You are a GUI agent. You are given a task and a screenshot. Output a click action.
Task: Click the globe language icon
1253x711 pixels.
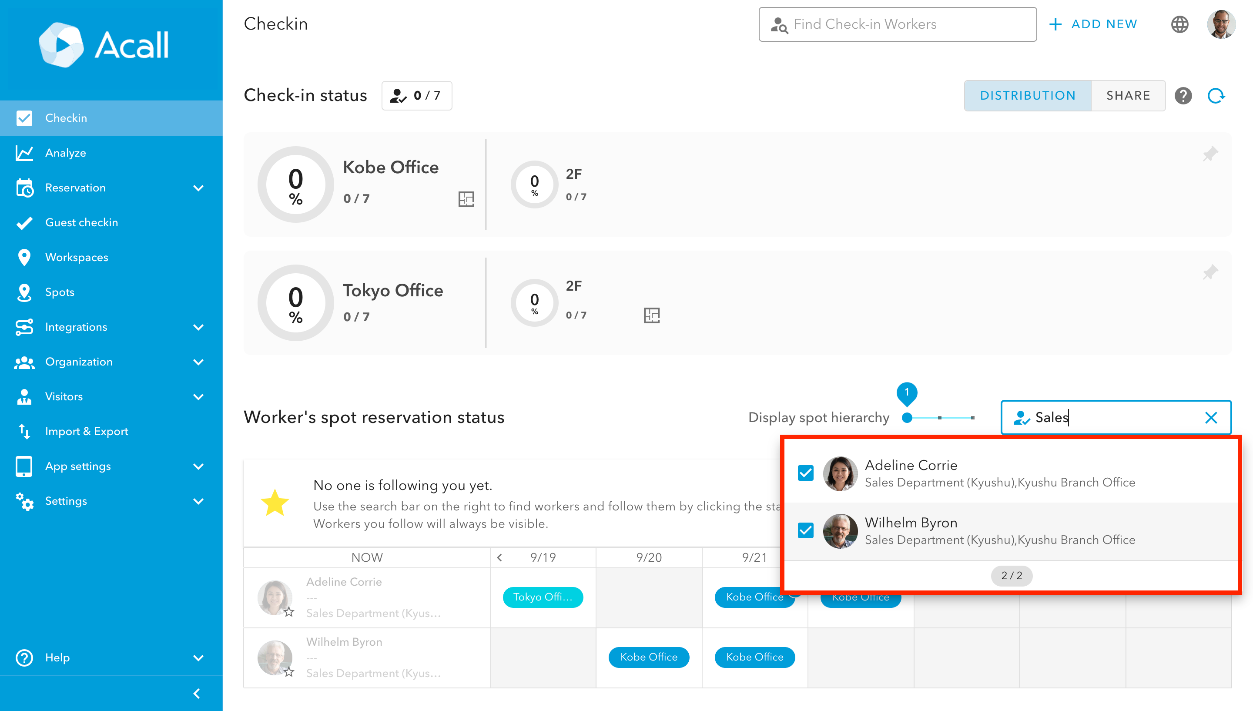[1179, 24]
